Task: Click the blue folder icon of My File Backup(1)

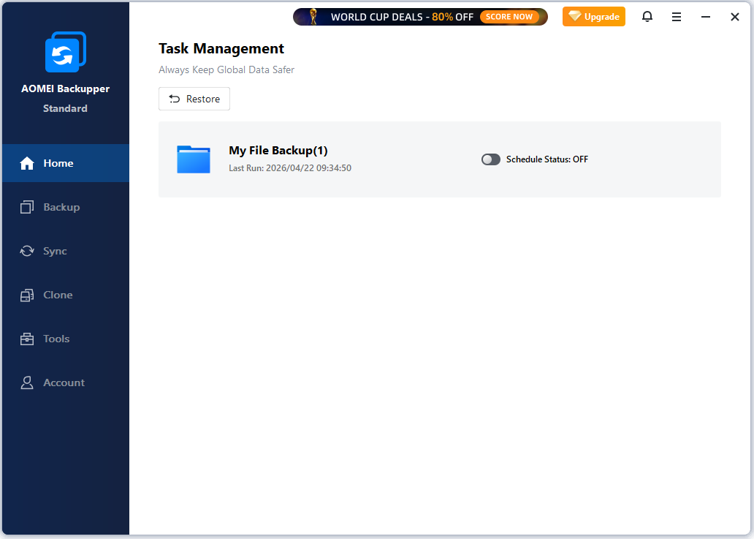Action: pyautogui.click(x=194, y=159)
